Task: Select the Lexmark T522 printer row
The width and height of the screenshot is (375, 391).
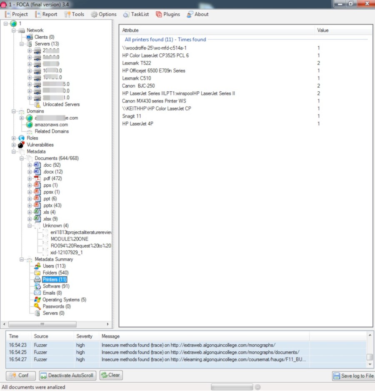Action: pos(137,63)
